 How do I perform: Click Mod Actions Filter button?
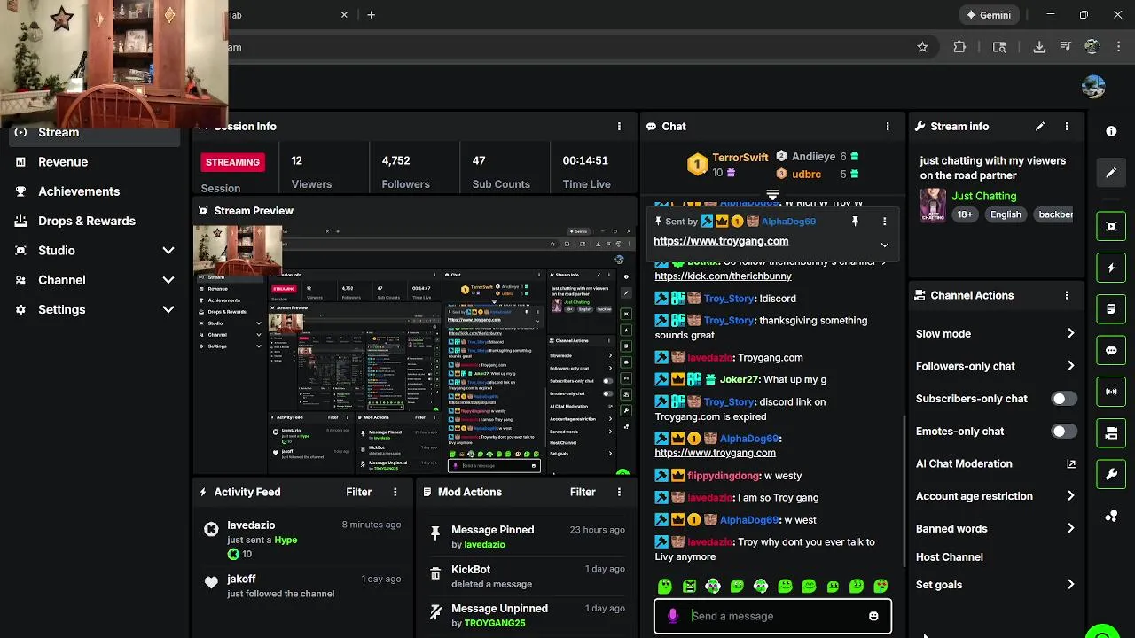coord(583,492)
